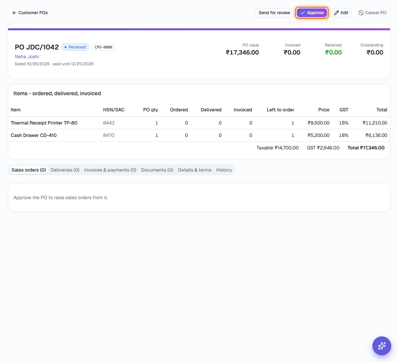Click the PO JDC/1042 title
The height and width of the screenshot is (362, 398).
tap(37, 47)
